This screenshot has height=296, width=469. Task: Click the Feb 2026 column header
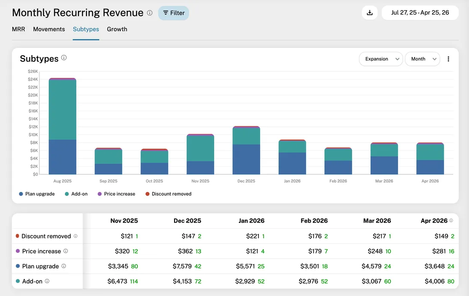[x=314, y=221]
